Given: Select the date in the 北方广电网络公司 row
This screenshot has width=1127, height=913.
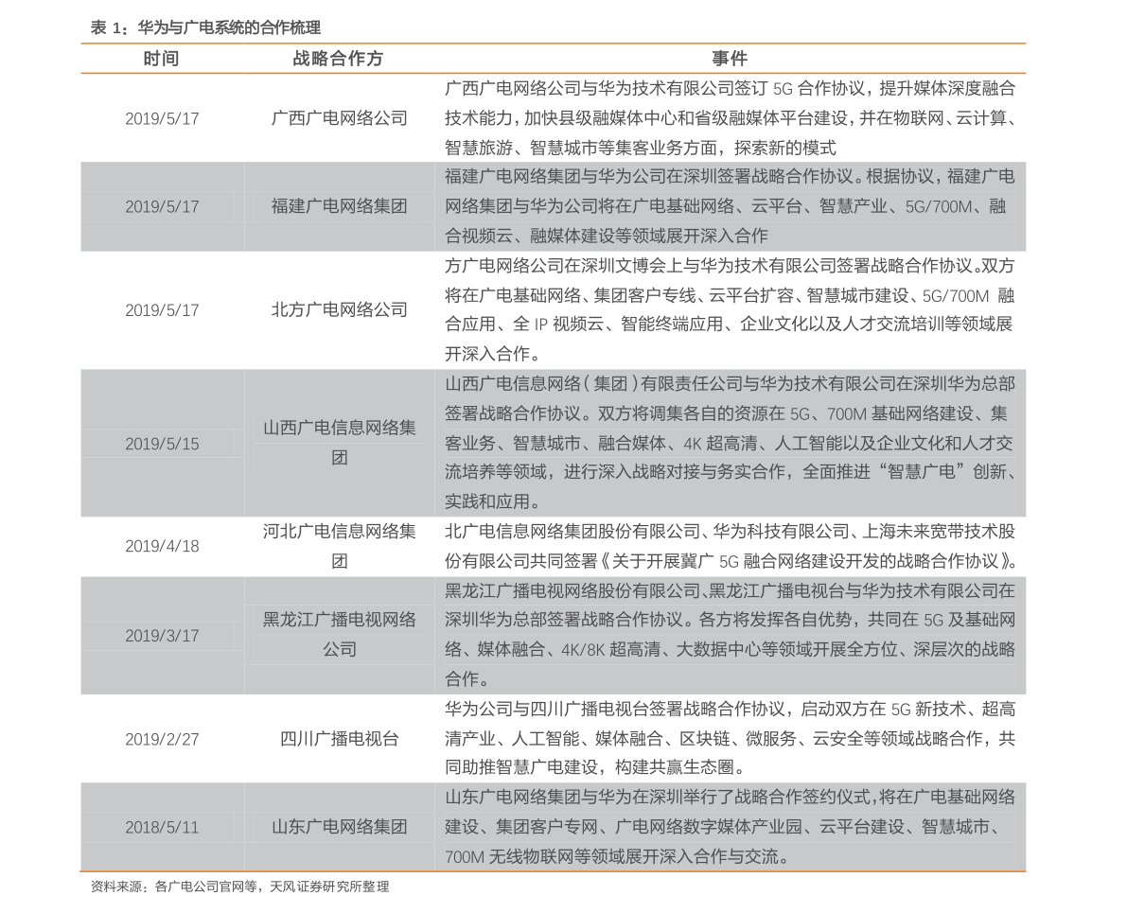Looking at the screenshot, I should [x=162, y=310].
